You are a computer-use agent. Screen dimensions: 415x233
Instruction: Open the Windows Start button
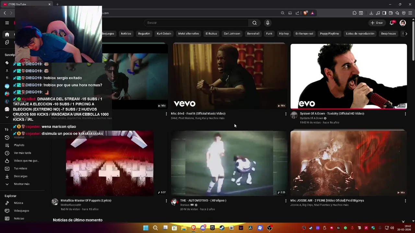pos(146,228)
